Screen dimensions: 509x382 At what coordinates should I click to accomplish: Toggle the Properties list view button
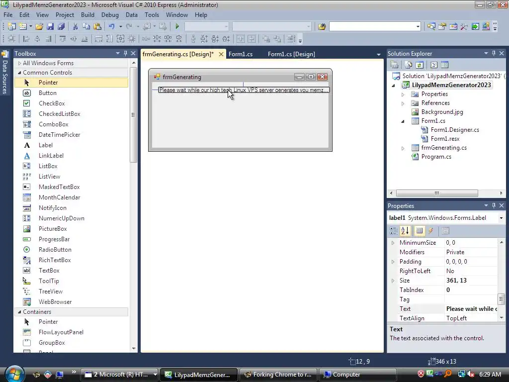(420, 231)
